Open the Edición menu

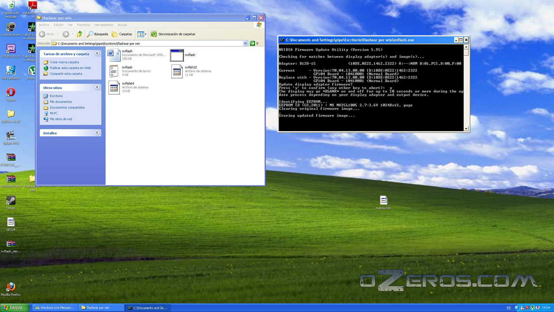(x=58, y=25)
